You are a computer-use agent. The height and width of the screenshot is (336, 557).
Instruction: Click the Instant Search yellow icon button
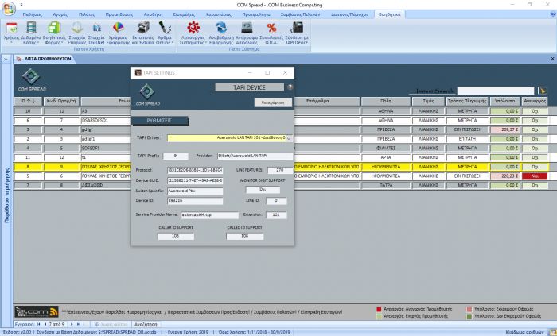(542, 91)
